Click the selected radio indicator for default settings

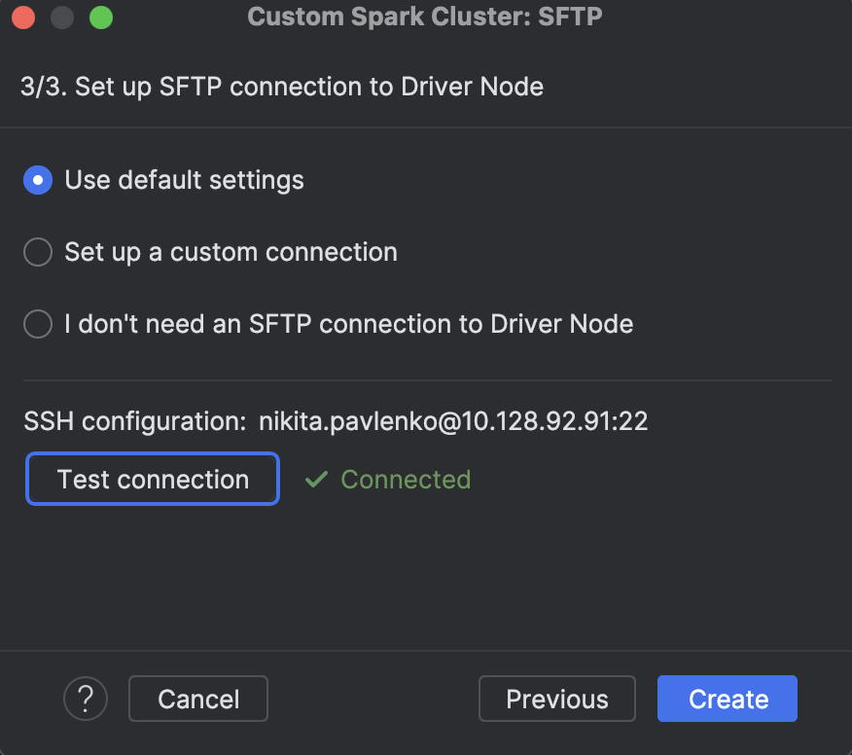pos(36,180)
